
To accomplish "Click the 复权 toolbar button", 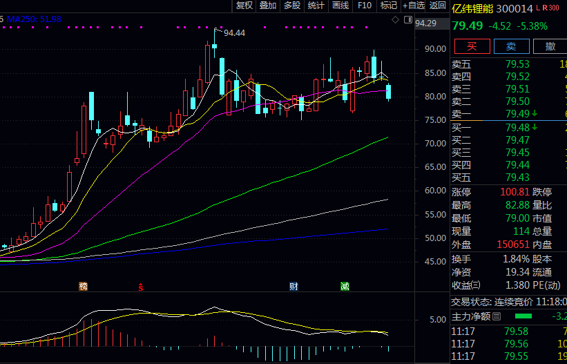I will pyautogui.click(x=244, y=6).
